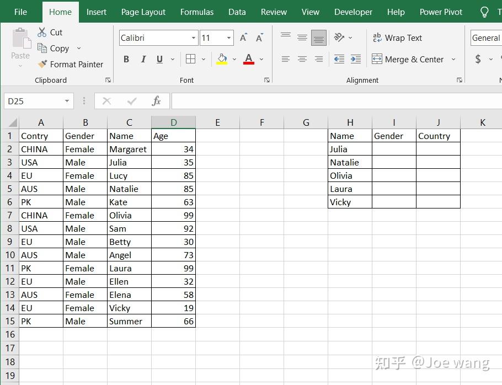This screenshot has width=502, height=385.
Task: Switch to the Formulas ribbon tab
Action: pos(197,12)
